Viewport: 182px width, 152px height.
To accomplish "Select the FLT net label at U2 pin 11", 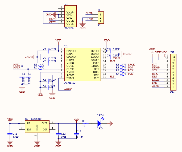I will pos(112,77).
